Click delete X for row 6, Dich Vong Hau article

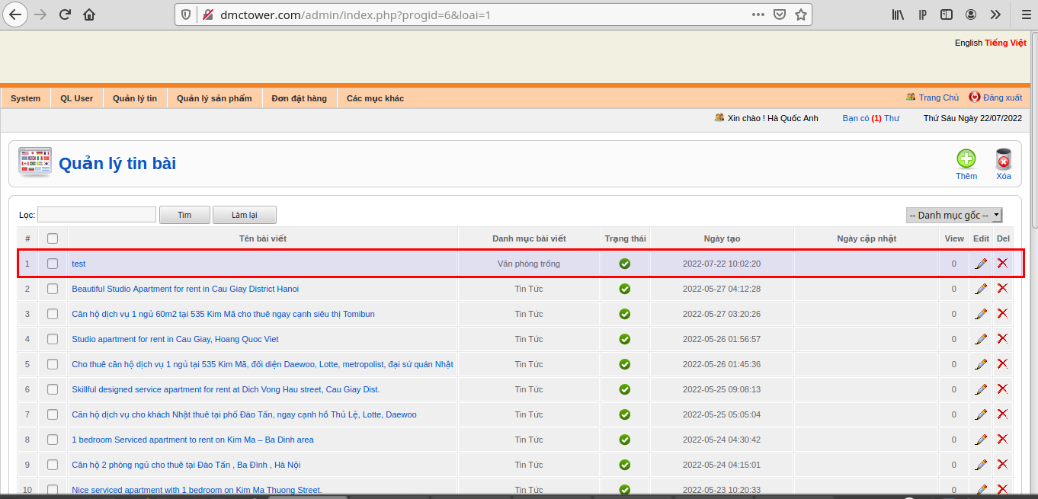click(1002, 389)
